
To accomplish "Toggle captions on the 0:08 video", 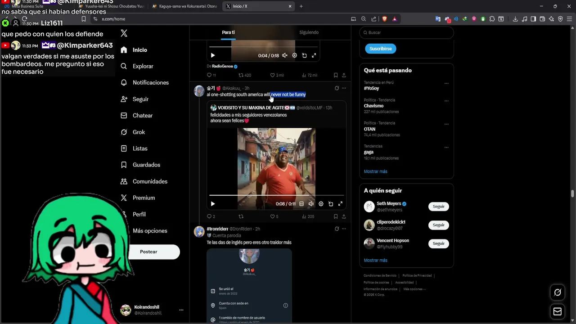I will 301,204.
